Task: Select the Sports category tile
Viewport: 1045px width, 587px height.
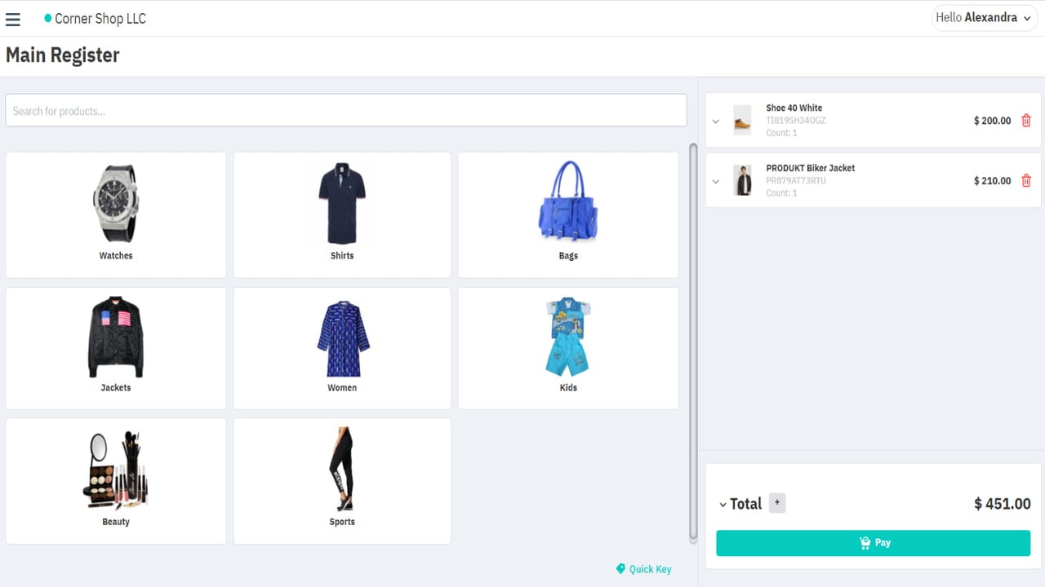Action: click(x=342, y=481)
